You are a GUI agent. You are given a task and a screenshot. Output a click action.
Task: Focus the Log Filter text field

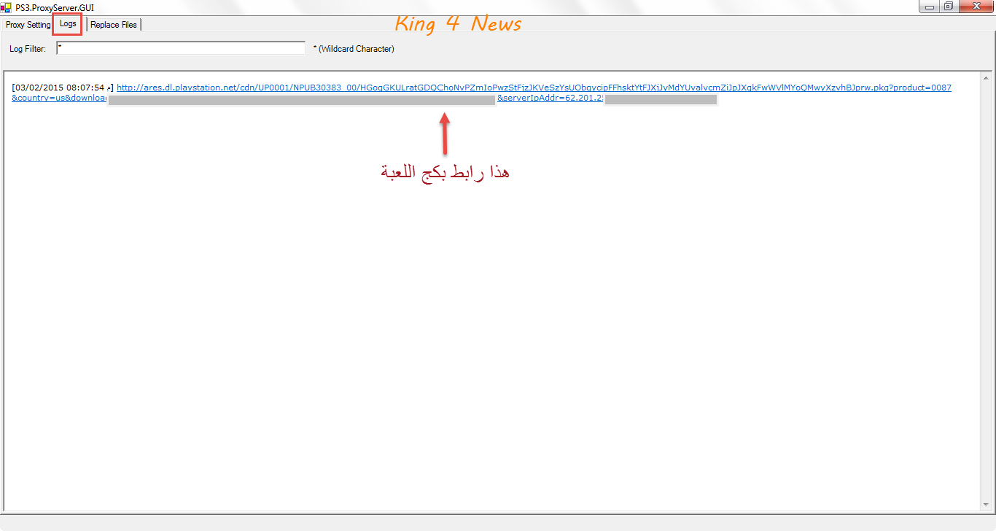click(181, 48)
